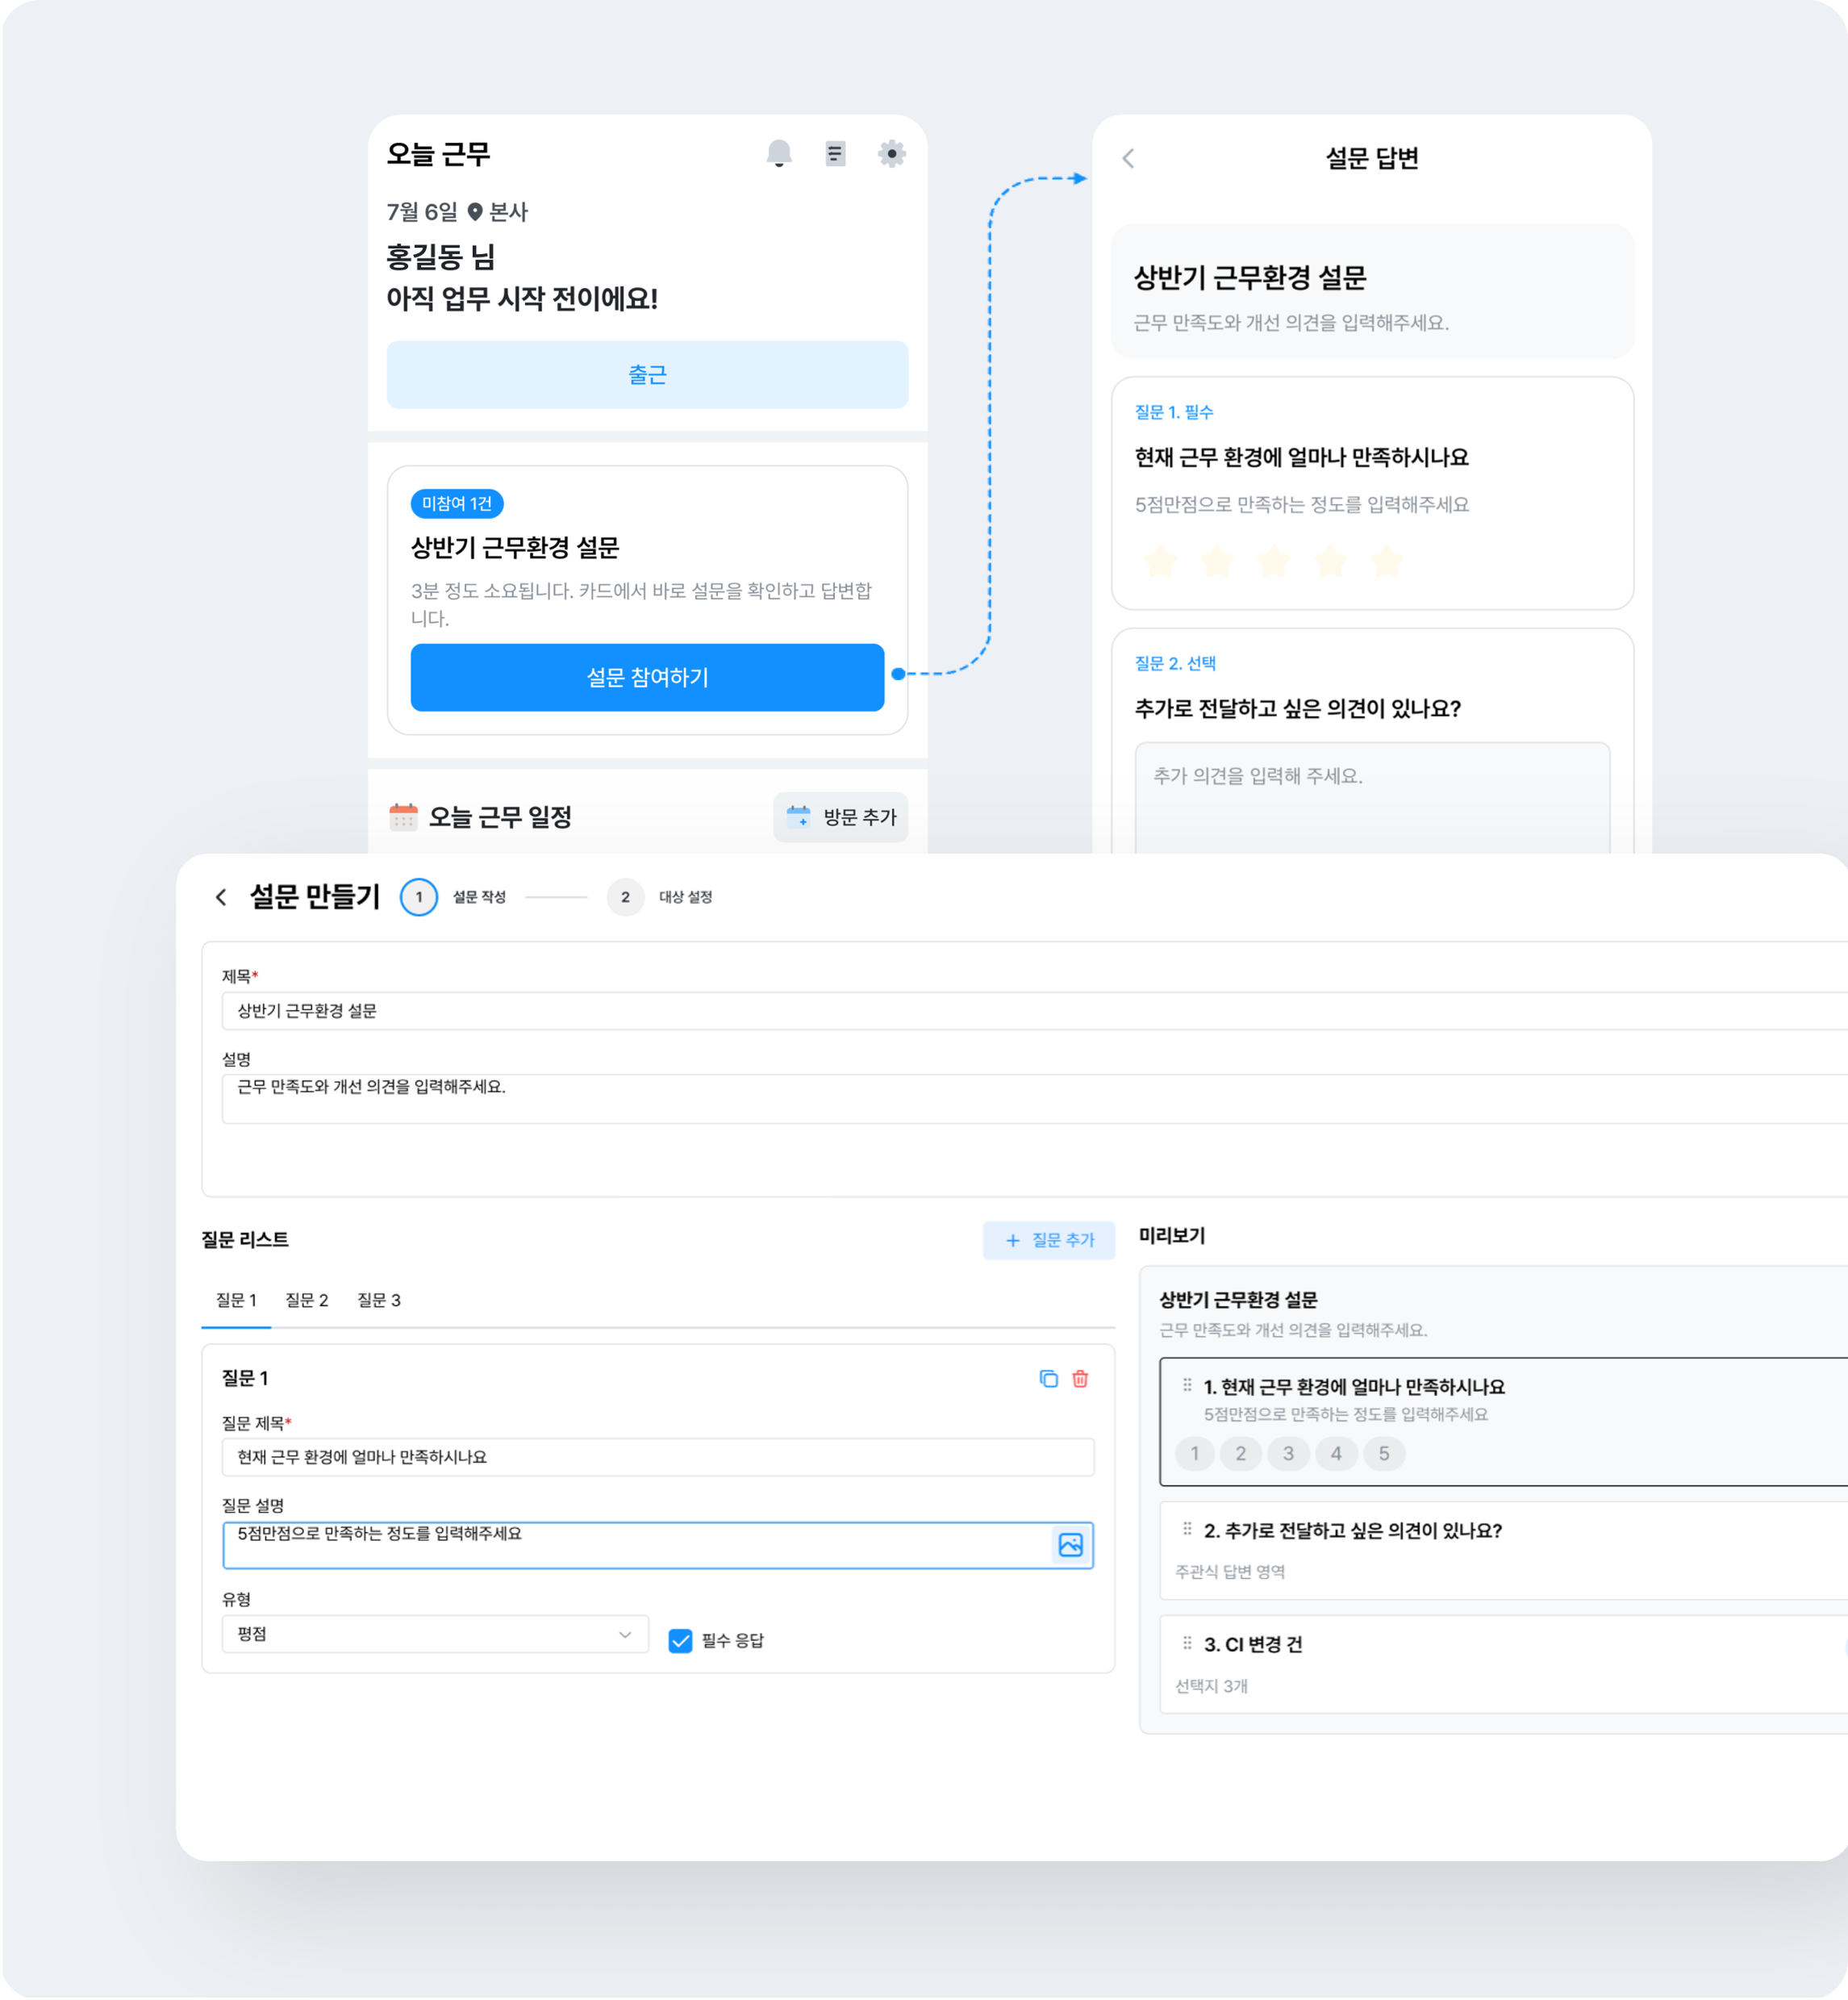Screen dimensions: 1848x2000
Task: Click the 방문 추가 button
Action: (x=840, y=817)
